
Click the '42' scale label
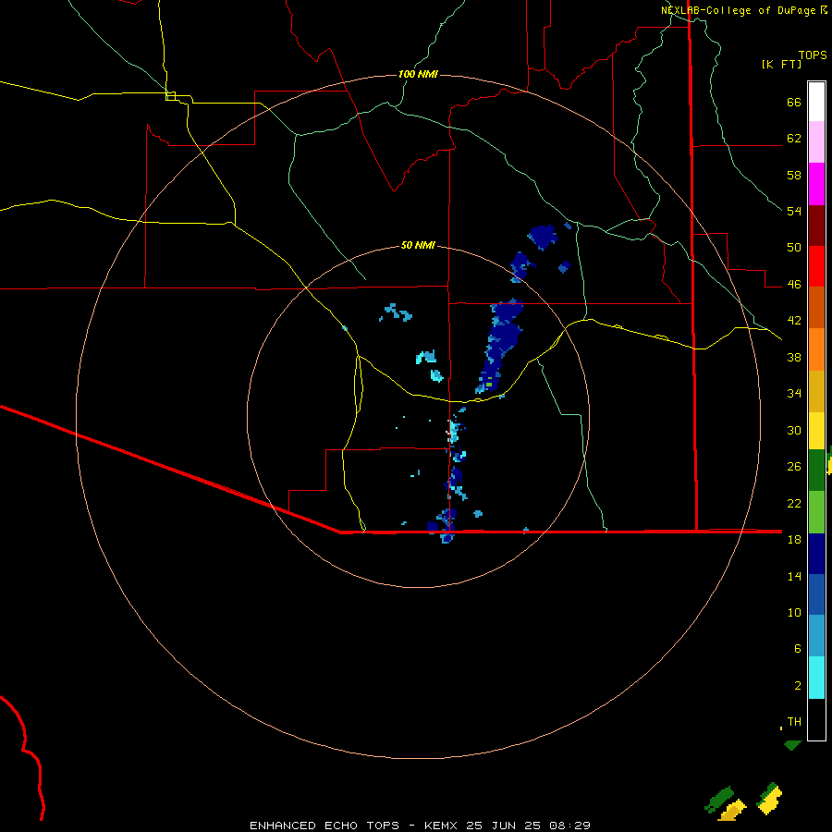click(794, 321)
